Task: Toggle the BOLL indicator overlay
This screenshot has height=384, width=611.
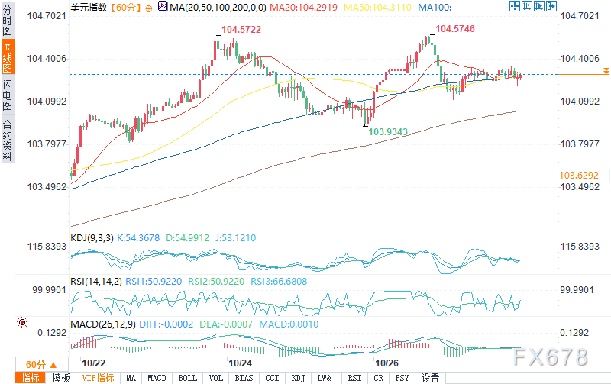Action: pyautogui.click(x=186, y=378)
